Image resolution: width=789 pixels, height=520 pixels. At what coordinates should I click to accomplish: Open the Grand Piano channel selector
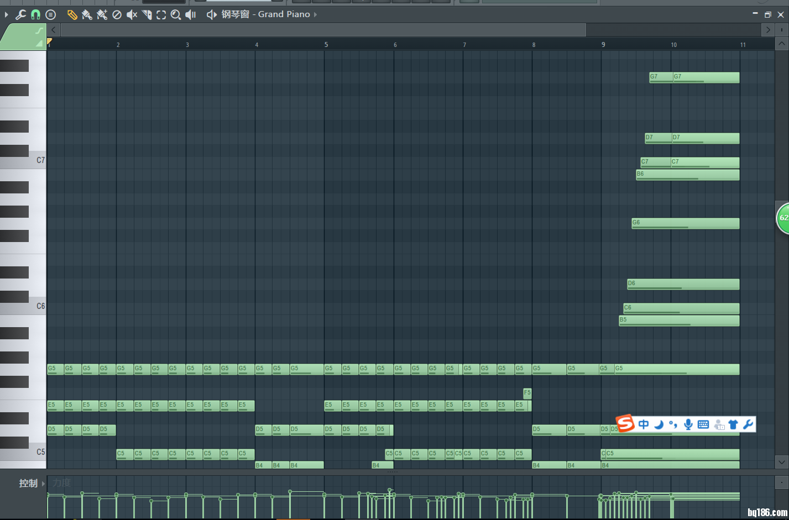(266, 14)
